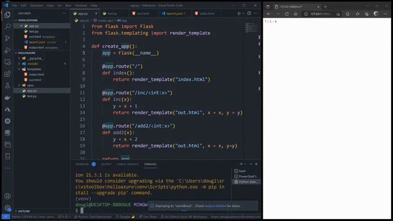Open Explorer panel more actions ellipsis
This screenshot has width=393, height=221.
64,14
